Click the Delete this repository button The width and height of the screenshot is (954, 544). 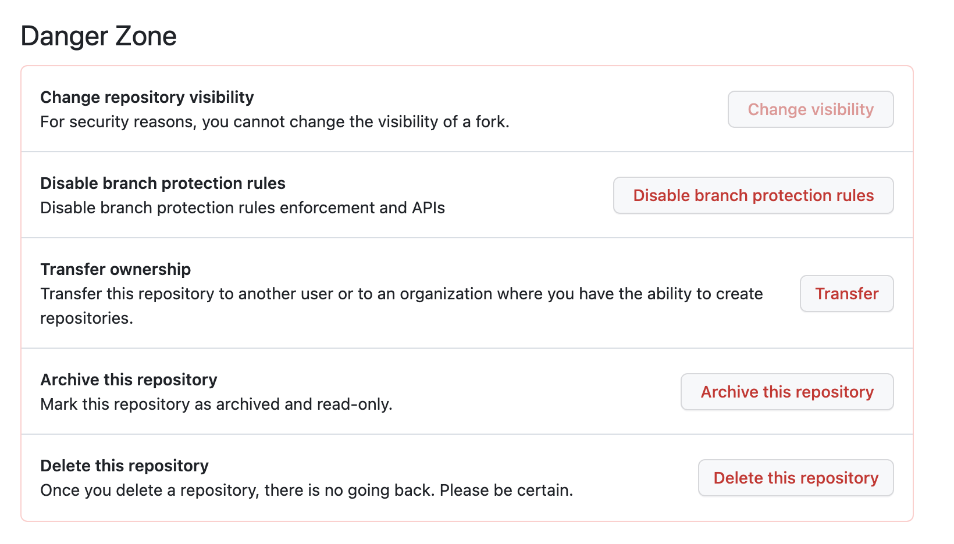[x=796, y=478]
